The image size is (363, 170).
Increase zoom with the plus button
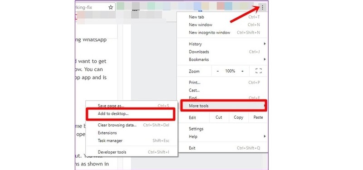(242, 71)
